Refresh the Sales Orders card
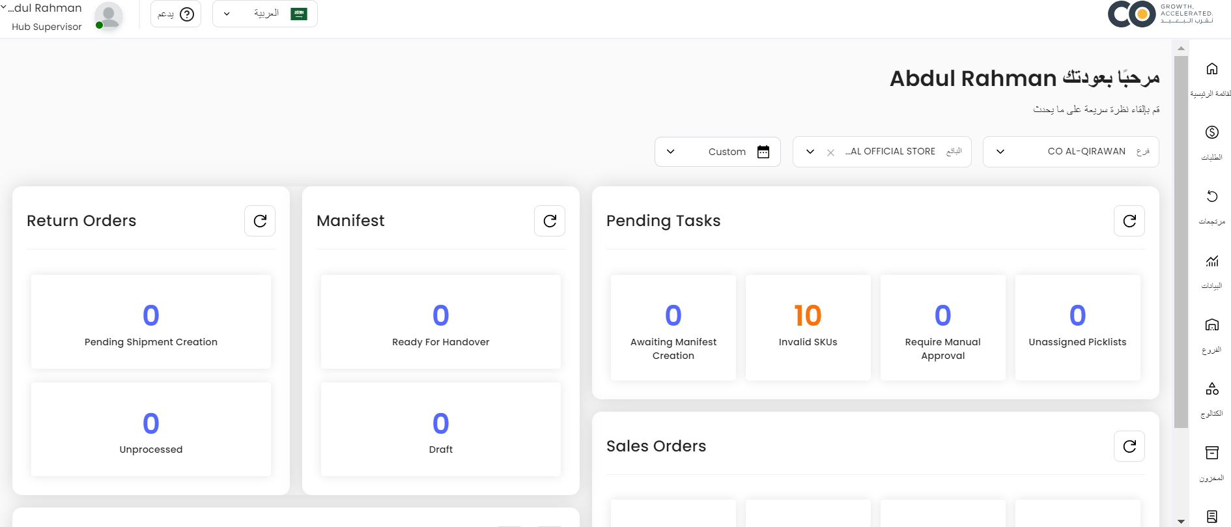1231x527 pixels. click(x=1129, y=446)
